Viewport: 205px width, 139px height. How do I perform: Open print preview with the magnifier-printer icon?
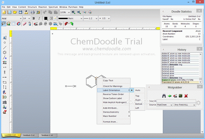click(38, 12)
